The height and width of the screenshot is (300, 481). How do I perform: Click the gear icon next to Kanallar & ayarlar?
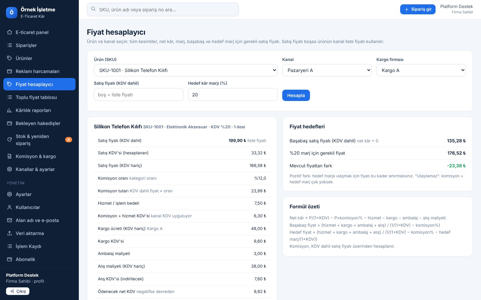point(10,169)
